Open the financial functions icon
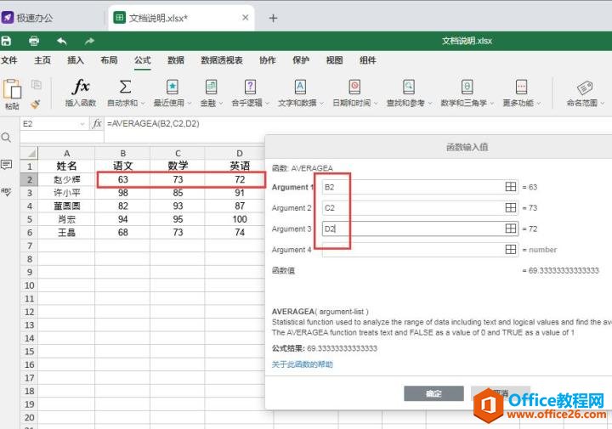The width and height of the screenshot is (612, 429). coord(211,87)
